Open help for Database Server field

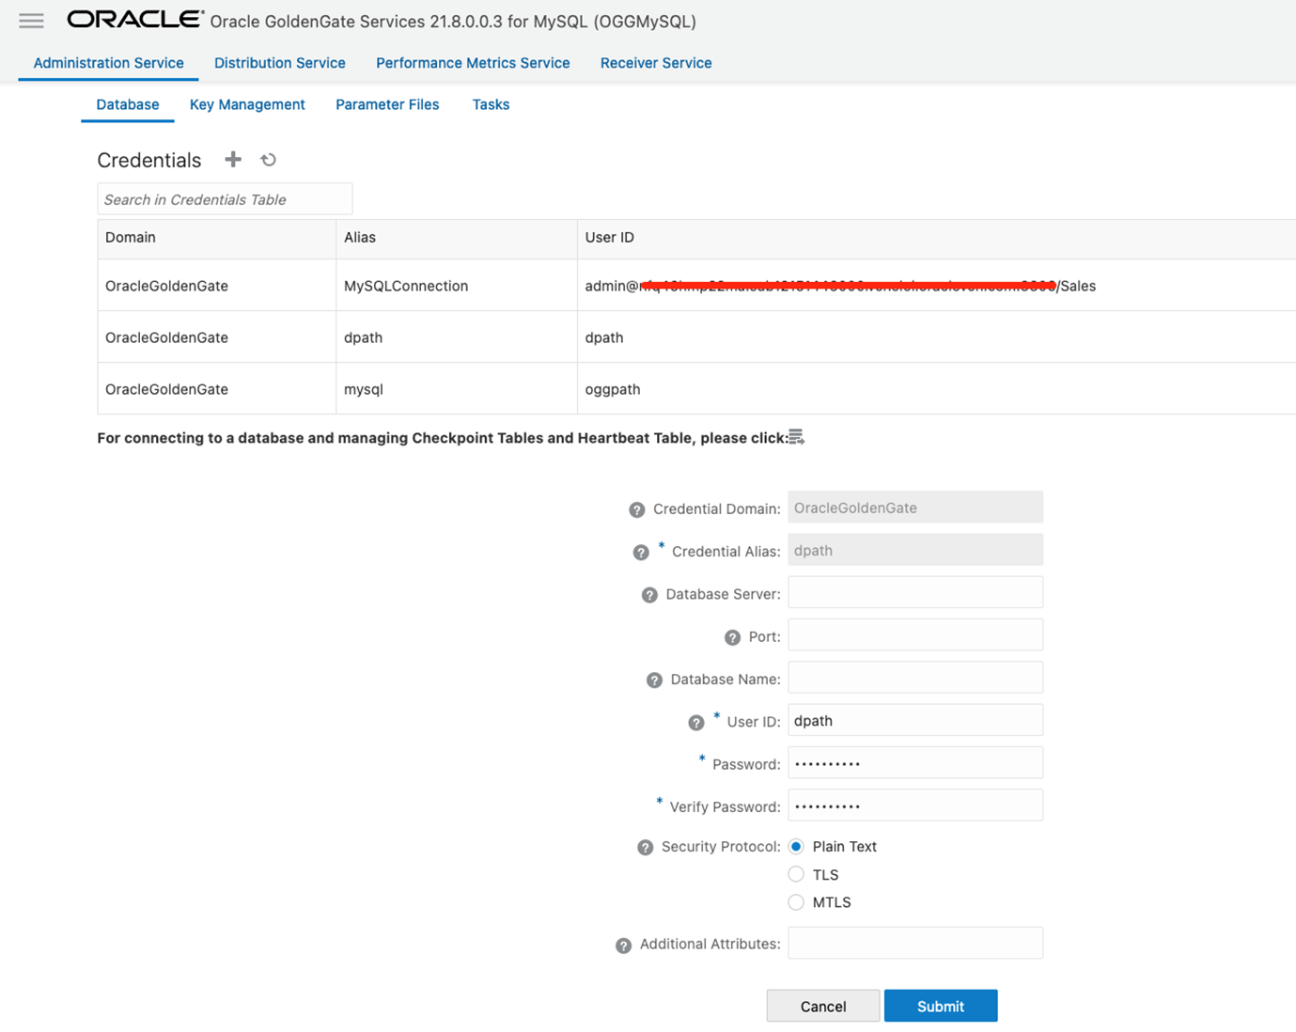649,594
